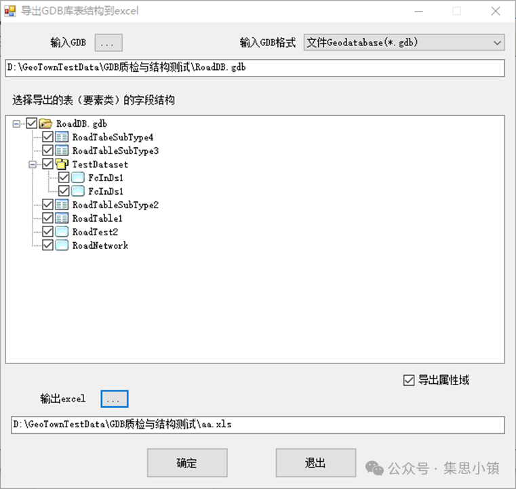Minimize the export dialog window
This screenshot has width=516, height=489.
pos(418,11)
